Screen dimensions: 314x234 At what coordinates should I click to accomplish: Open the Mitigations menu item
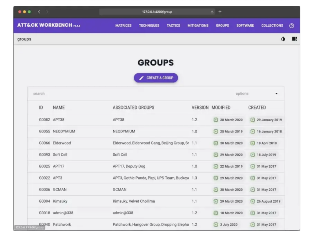click(x=198, y=25)
